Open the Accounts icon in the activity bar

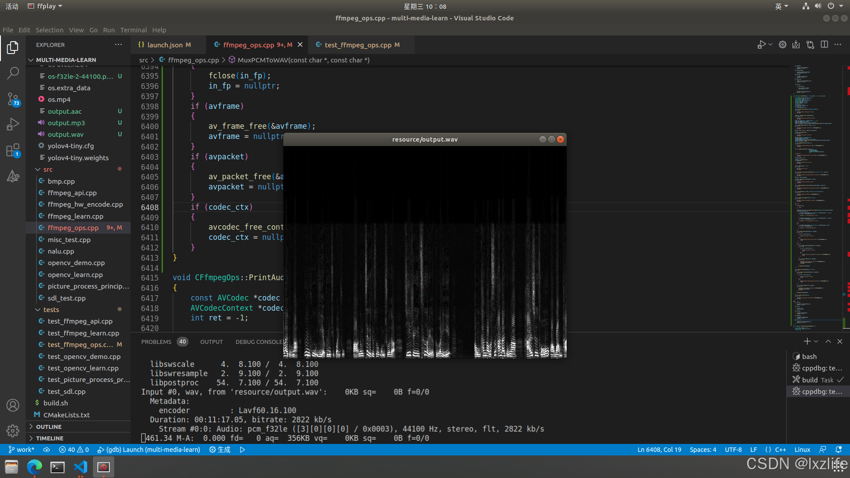pos(13,405)
